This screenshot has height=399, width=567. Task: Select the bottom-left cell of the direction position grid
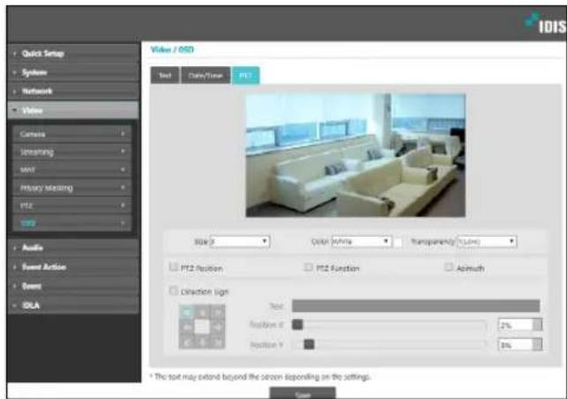[x=187, y=342]
